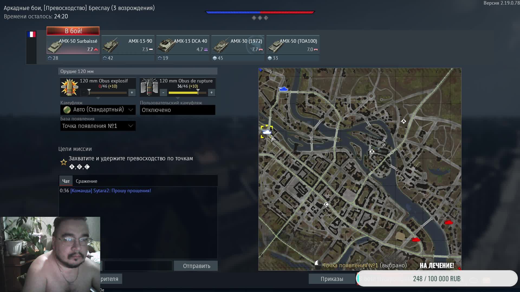The image size is (520, 292).
Task: Click the Отправить chat button
Action: [x=196, y=266]
